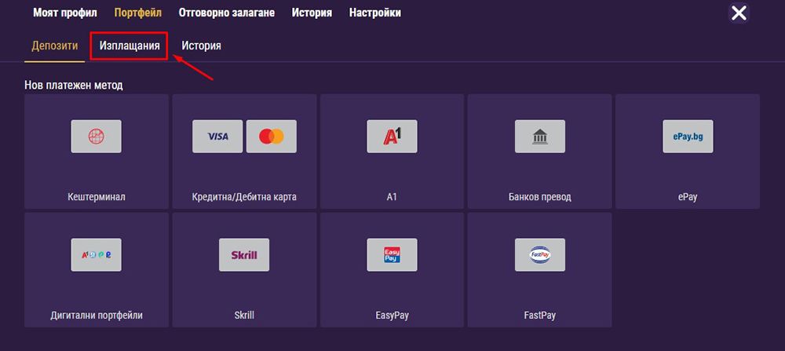The image size is (785, 351).
Task: Pick the ePay.bg logo
Action: tap(687, 137)
